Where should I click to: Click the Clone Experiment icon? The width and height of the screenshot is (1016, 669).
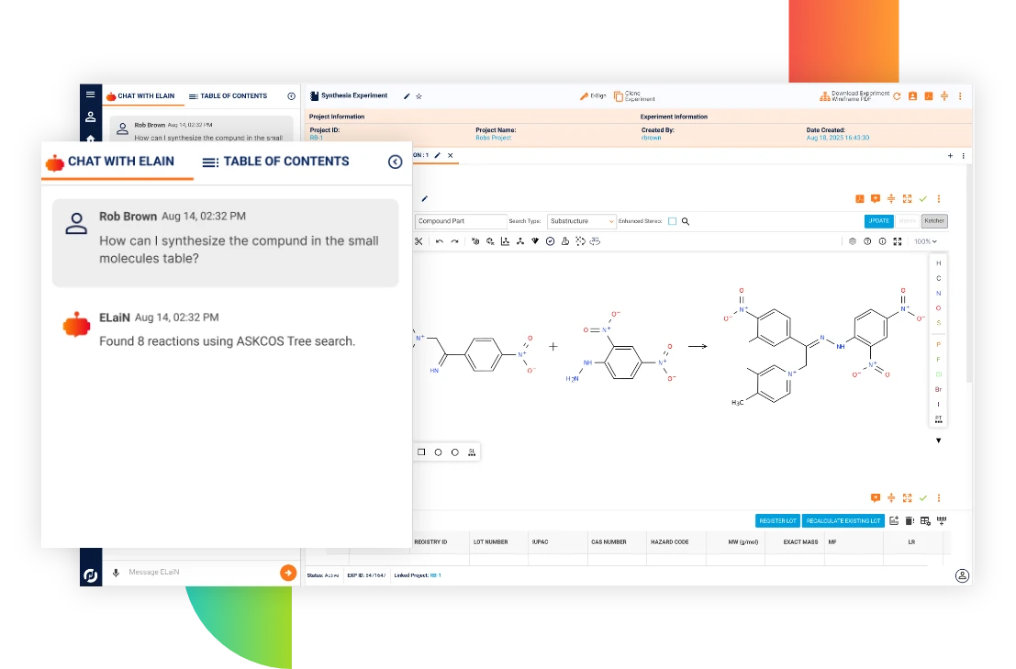(619, 96)
